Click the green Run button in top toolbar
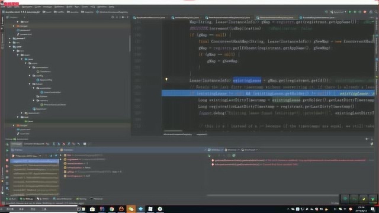379x213 pixels. [350, 12]
